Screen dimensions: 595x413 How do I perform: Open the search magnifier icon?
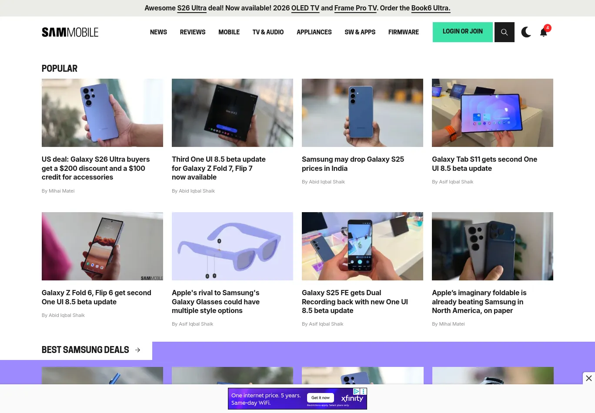[x=505, y=32]
